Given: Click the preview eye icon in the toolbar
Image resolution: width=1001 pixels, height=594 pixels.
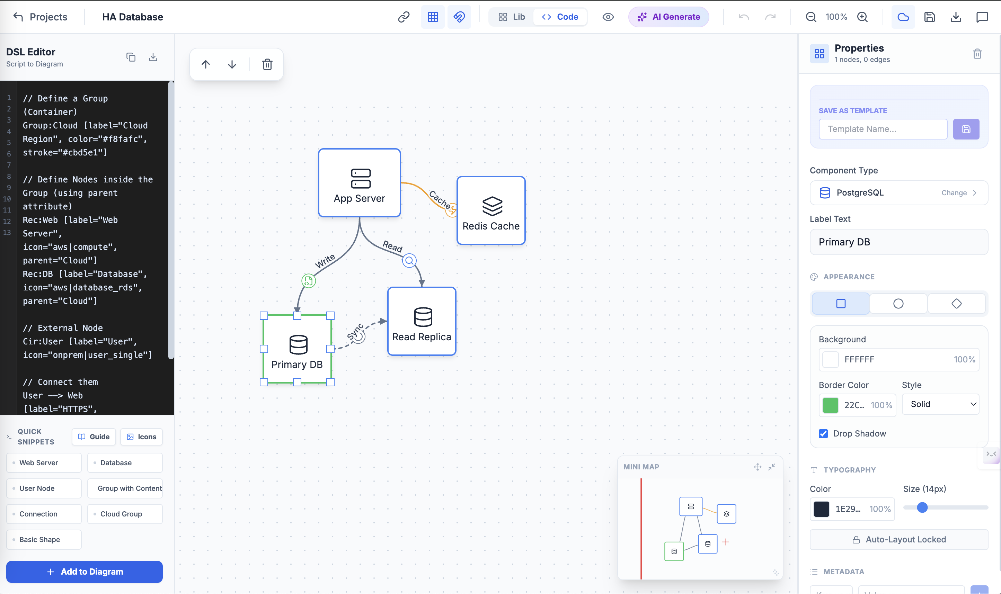Looking at the screenshot, I should pos(608,17).
